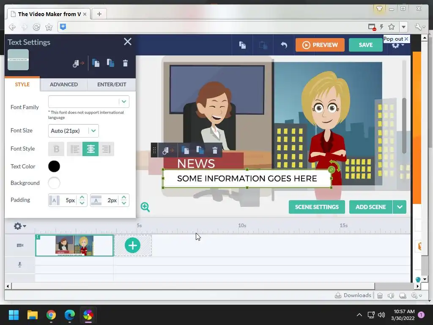Select the NEWS title text on canvas
The image size is (433, 325).
click(x=196, y=164)
